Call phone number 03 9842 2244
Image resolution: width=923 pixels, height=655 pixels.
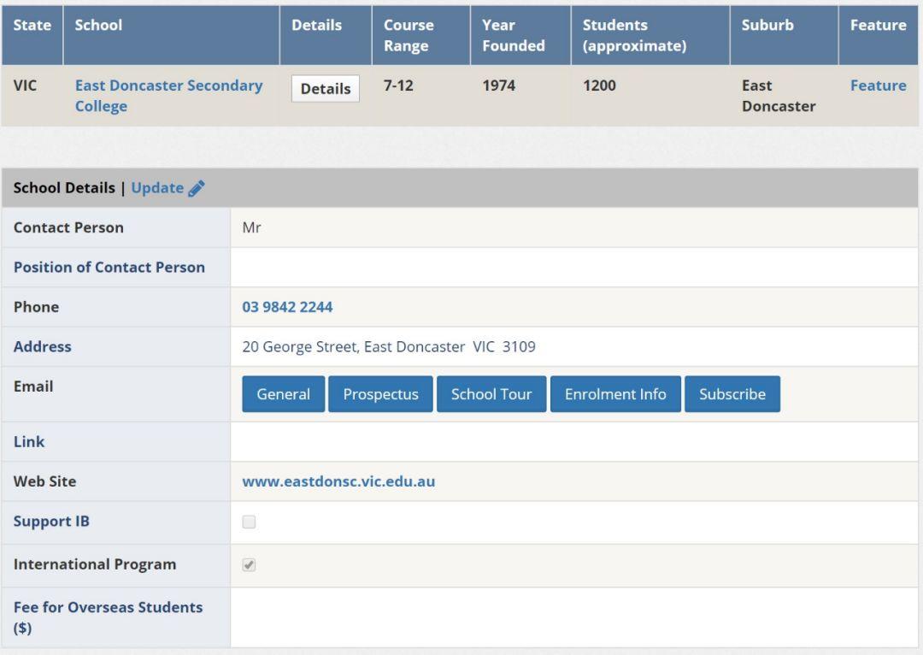coord(287,307)
